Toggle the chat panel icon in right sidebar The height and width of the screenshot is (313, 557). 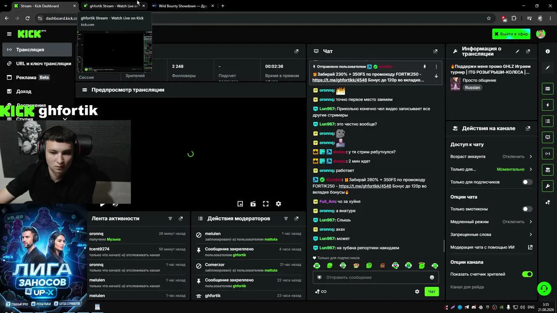(x=548, y=137)
